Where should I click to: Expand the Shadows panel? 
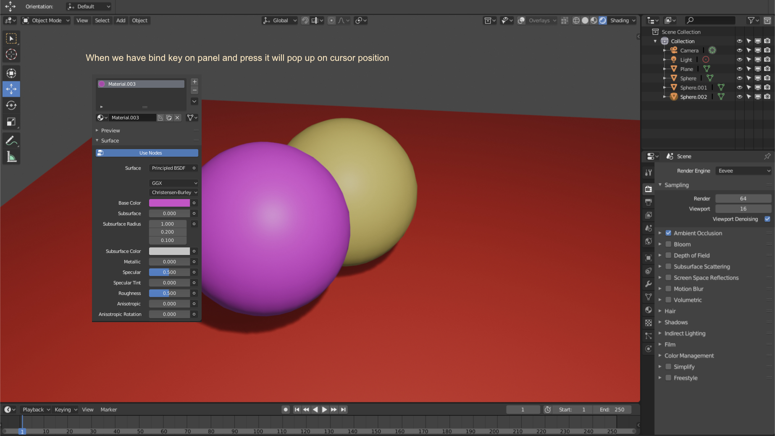(676, 322)
